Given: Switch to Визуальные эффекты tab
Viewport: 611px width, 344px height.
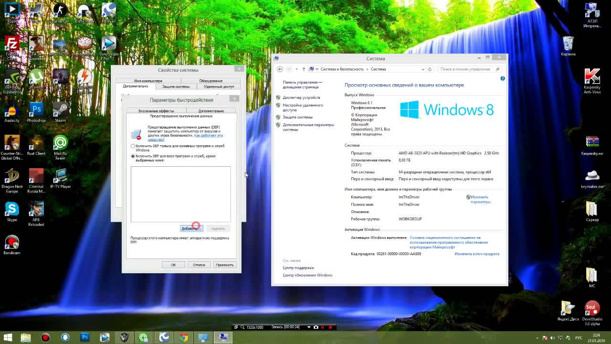Looking at the screenshot, I should click(x=156, y=111).
